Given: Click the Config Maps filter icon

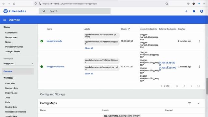Looking at the screenshot, I should 189,103.
